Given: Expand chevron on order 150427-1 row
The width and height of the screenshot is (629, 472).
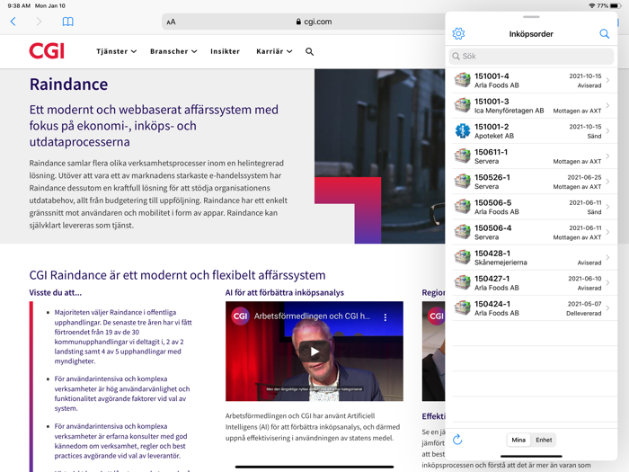Looking at the screenshot, I should (x=608, y=282).
